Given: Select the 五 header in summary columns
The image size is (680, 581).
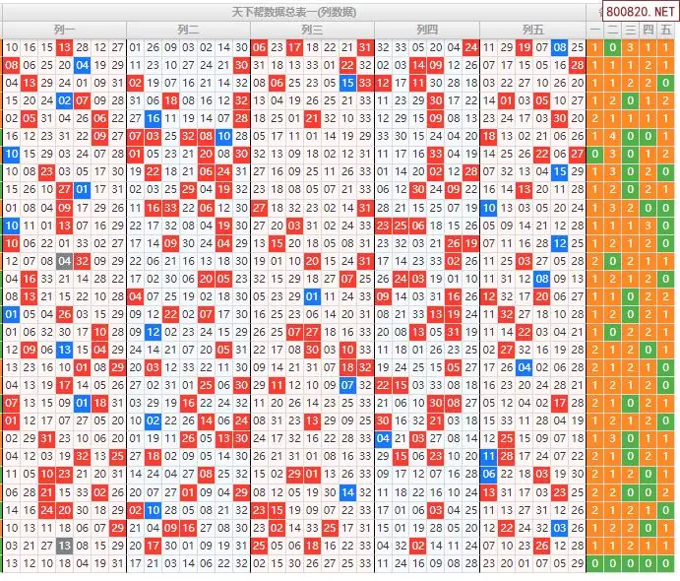Looking at the screenshot, I should tap(667, 30).
